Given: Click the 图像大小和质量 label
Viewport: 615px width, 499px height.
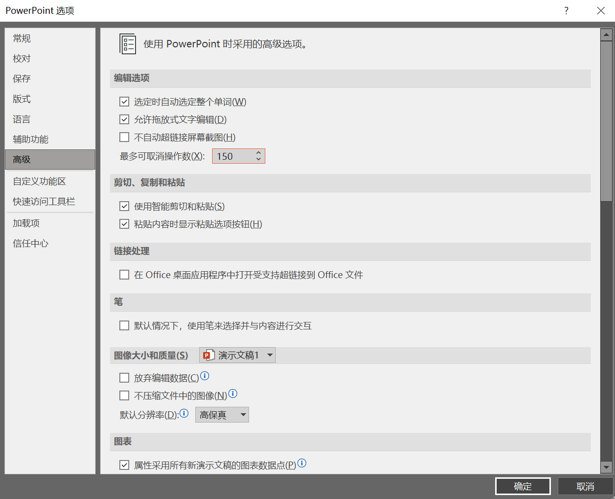Looking at the screenshot, I should [151, 356].
